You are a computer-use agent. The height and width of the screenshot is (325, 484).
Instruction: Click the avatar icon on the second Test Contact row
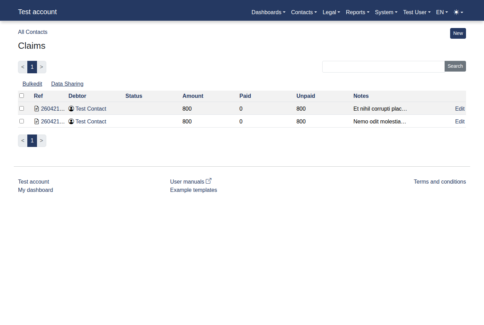(x=71, y=121)
